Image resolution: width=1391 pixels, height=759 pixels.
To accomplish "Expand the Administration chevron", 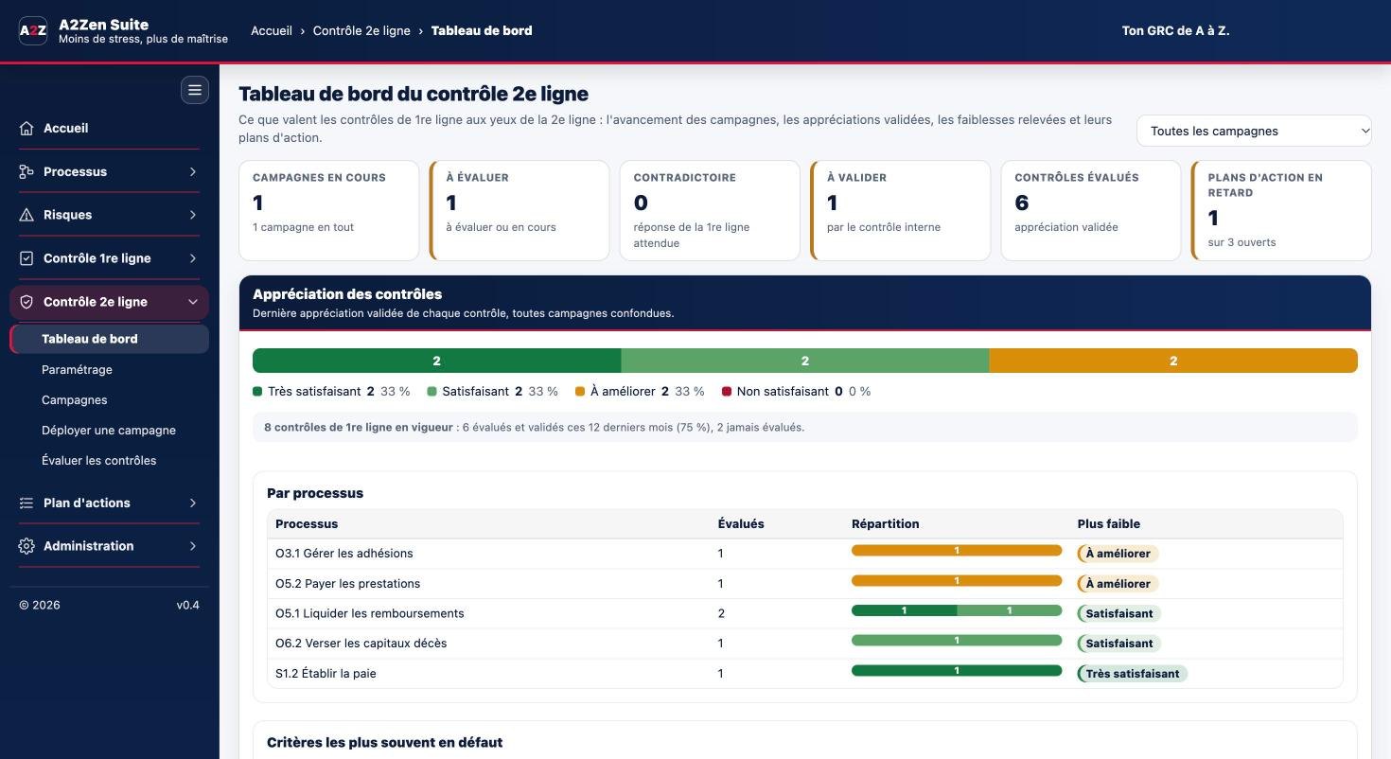I will pyautogui.click(x=192, y=546).
